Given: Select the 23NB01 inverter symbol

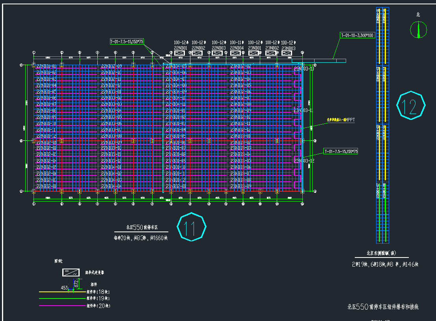Looking at the screenshot, I should click(x=254, y=53).
